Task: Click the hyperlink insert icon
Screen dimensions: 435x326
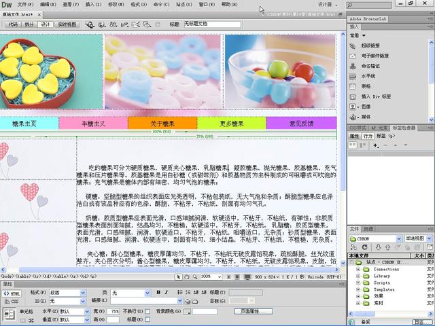Action: [x=353, y=46]
